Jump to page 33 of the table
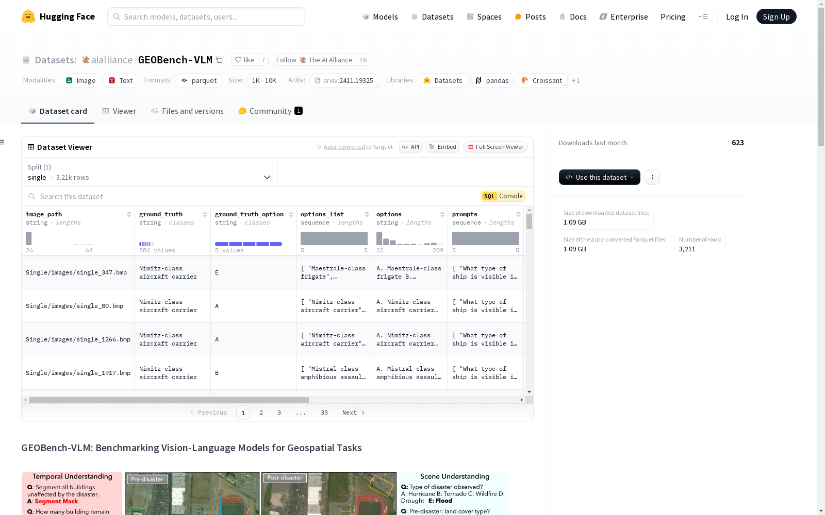This screenshot has width=825, height=515. 324,413
